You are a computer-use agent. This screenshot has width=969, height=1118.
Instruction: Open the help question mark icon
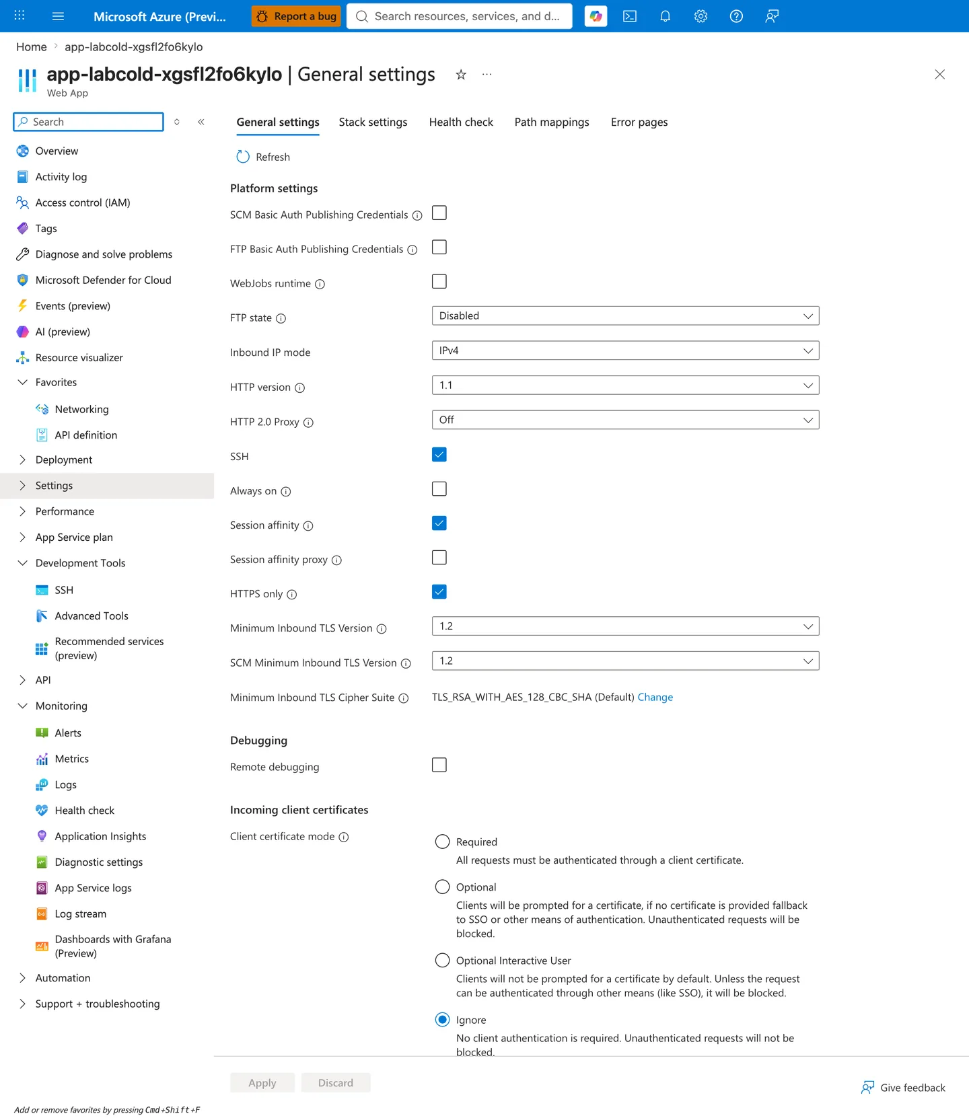736,16
